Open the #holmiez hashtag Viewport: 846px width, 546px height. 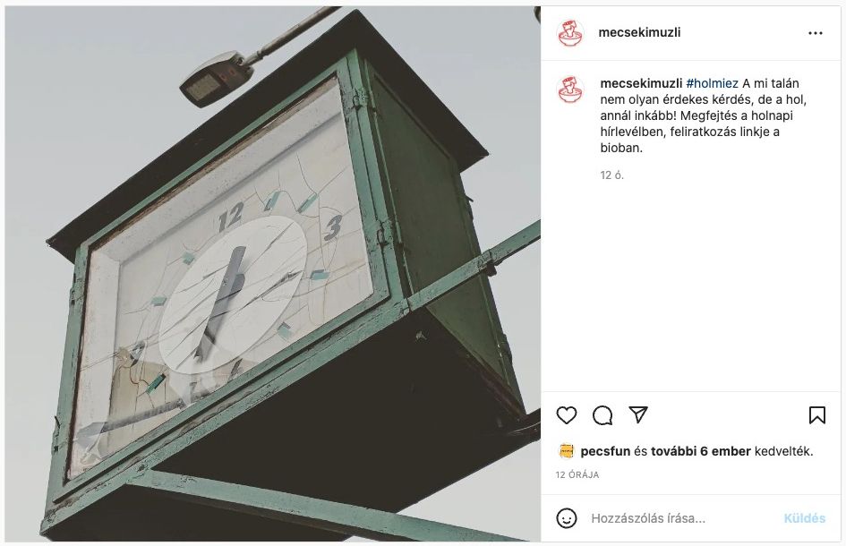pyautogui.click(x=712, y=83)
